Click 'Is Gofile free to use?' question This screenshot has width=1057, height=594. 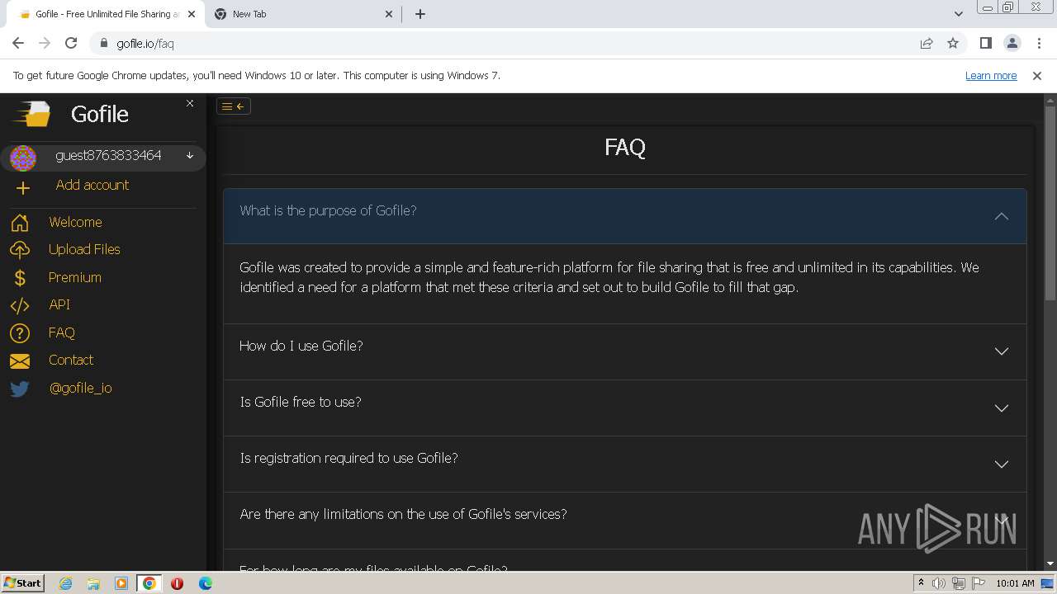(301, 402)
